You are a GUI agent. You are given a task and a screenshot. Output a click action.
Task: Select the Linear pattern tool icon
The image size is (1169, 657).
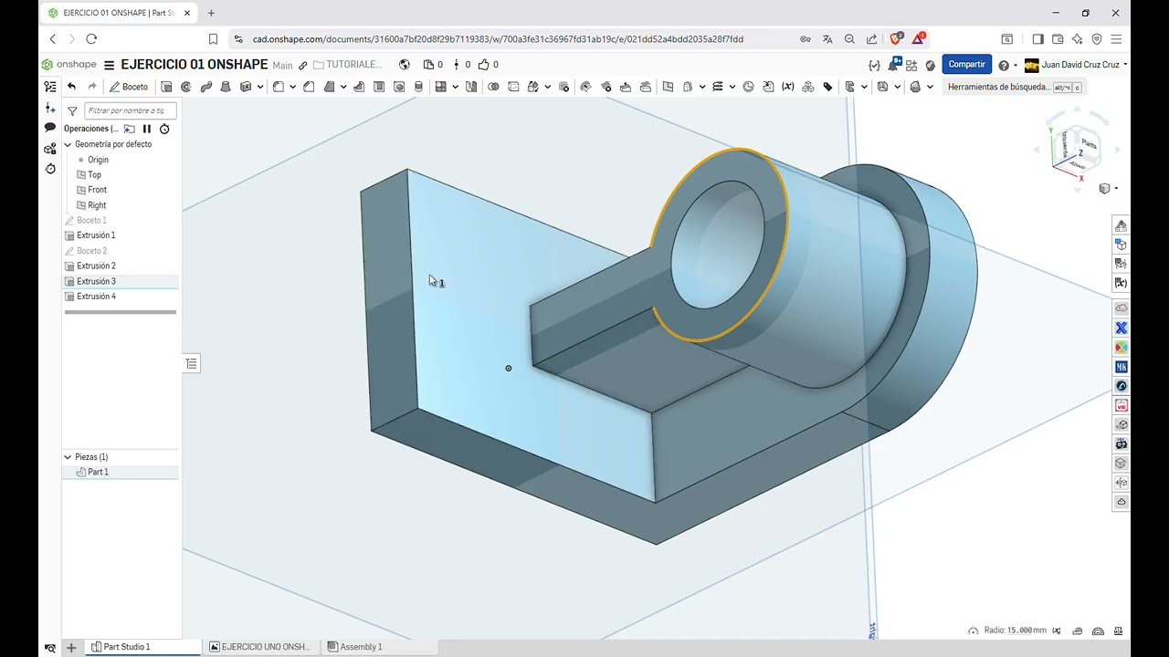tap(440, 87)
